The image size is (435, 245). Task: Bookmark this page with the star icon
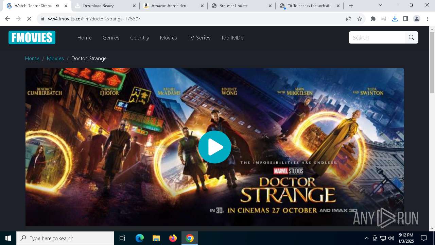[x=360, y=19]
